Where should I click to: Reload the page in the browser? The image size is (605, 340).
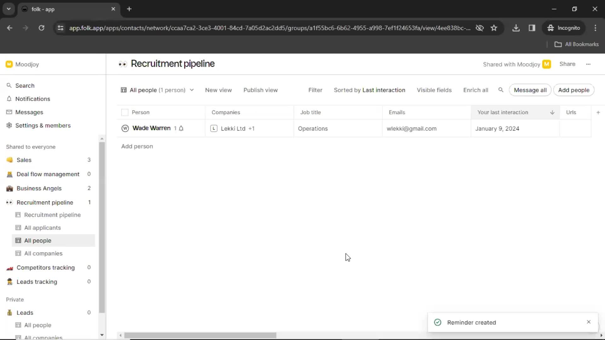[41, 28]
